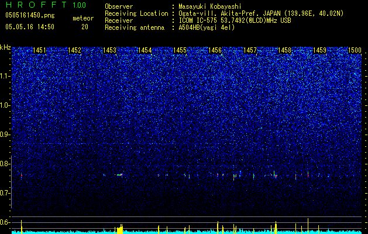368x234 pixels.
Task: Click the 1452 time marker
Action: [x=74, y=50]
